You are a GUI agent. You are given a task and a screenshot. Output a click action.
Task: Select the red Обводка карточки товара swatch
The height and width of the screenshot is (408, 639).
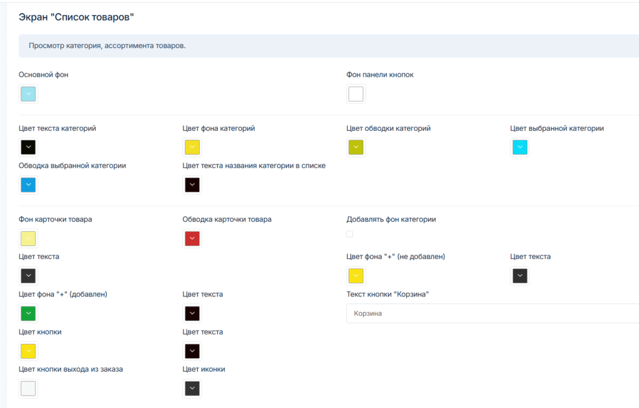point(192,239)
